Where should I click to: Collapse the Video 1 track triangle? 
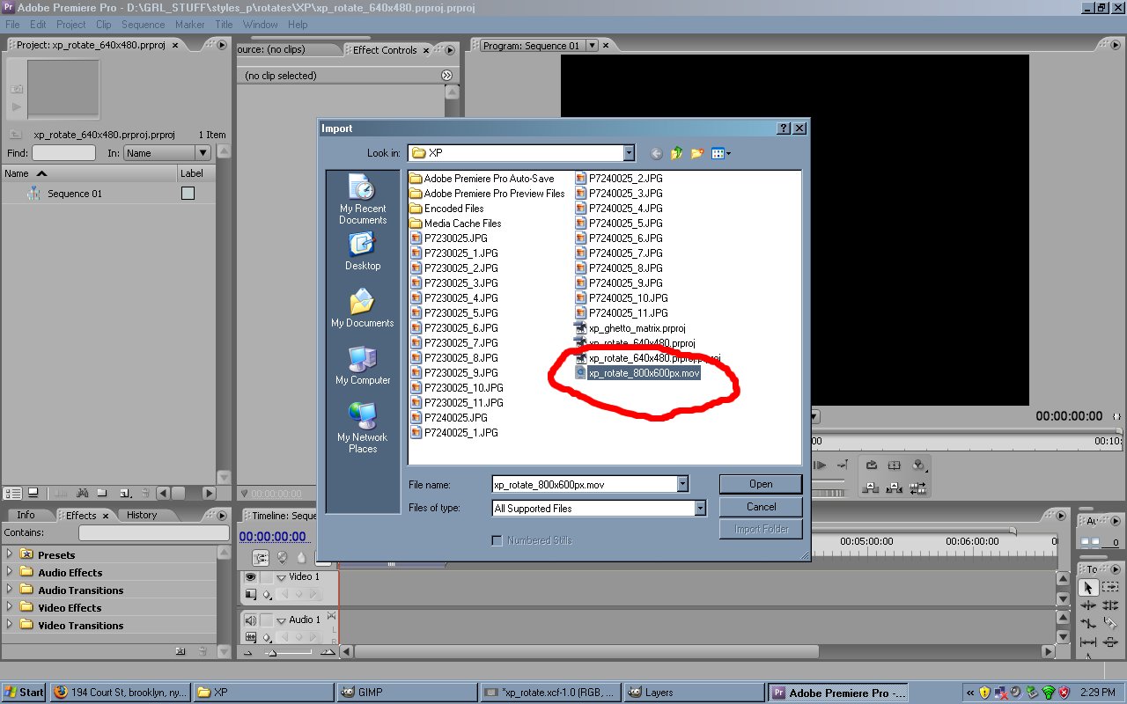pos(281,578)
